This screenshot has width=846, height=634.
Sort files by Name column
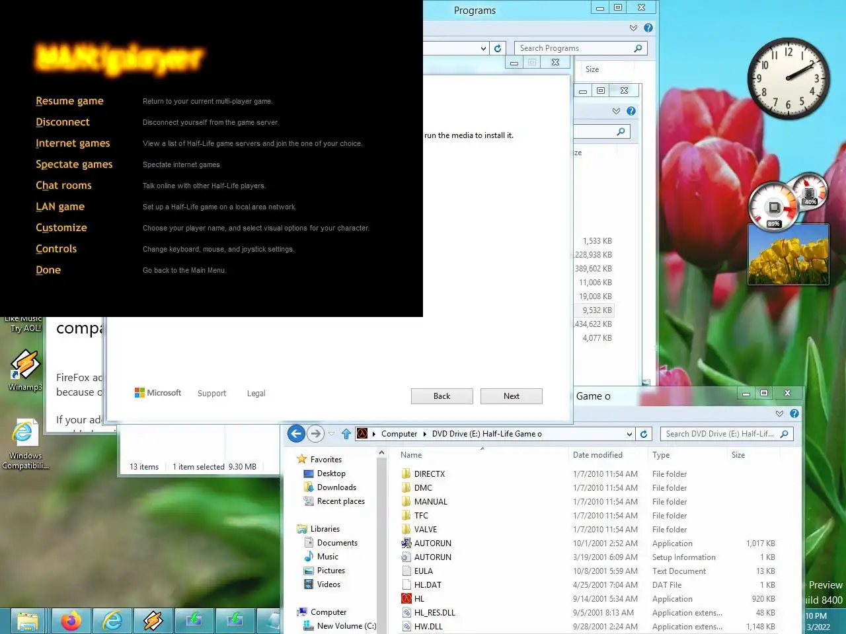[x=482, y=455]
